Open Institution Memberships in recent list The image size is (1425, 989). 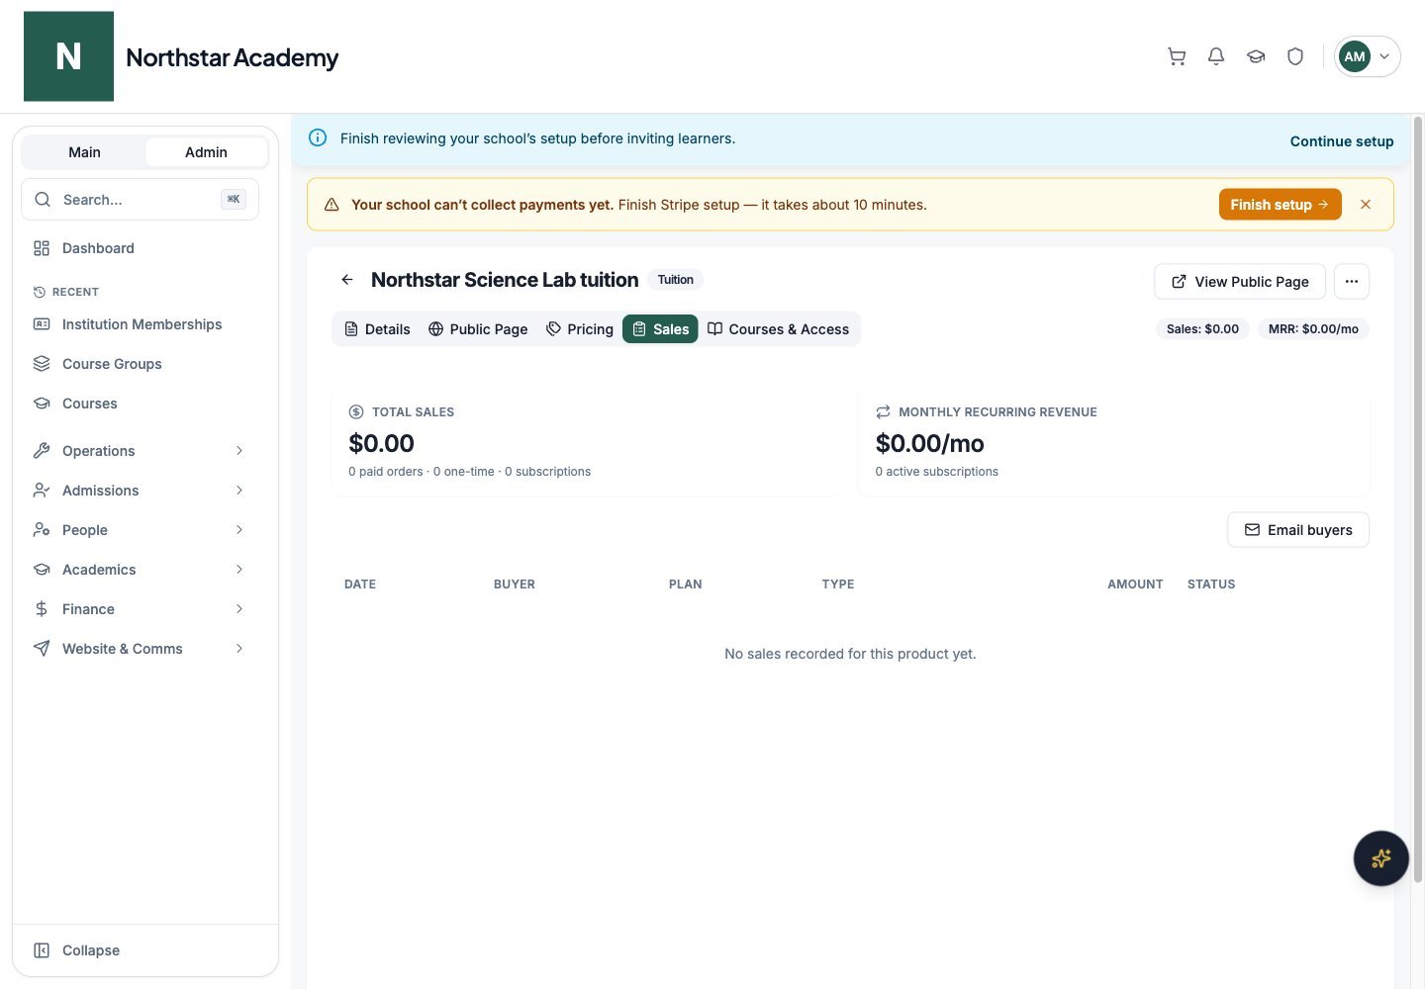[140, 324]
